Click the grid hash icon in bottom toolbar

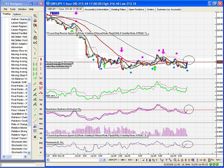(150, 160)
